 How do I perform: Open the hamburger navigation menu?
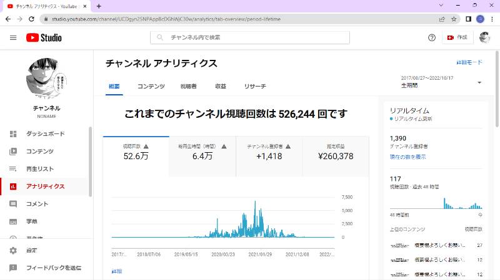(13, 38)
